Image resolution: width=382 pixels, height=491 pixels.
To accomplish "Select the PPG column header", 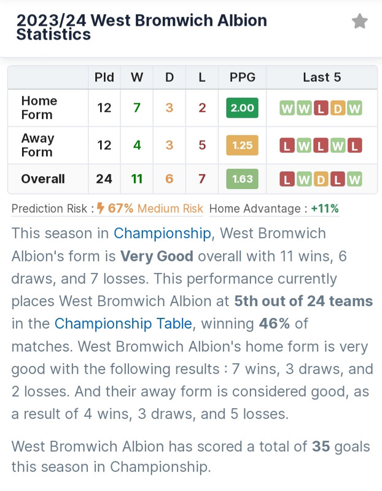I will [242, 77].
